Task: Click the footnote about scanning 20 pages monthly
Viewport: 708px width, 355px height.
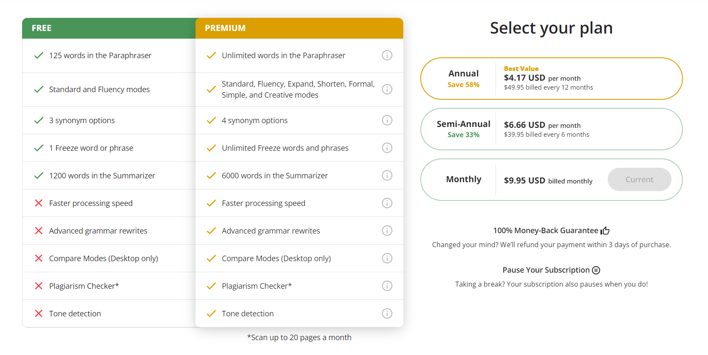Action: [x=299, y=337]
